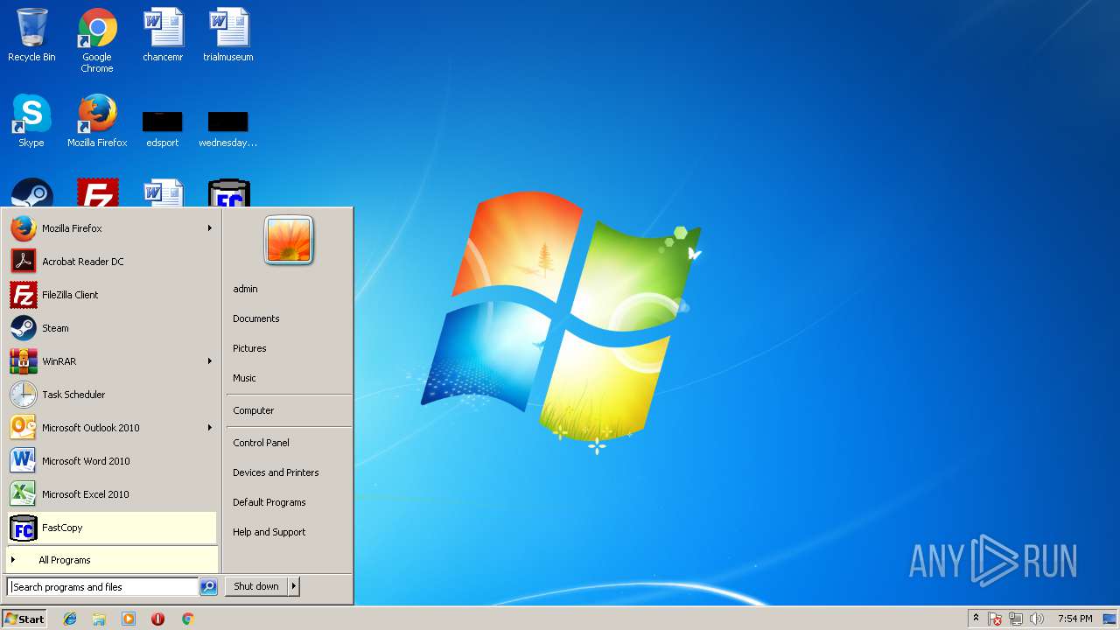The image size is (1120, 630).
Task: Select the trialmuseum Word document on desktop
Action: click(228, 35)
